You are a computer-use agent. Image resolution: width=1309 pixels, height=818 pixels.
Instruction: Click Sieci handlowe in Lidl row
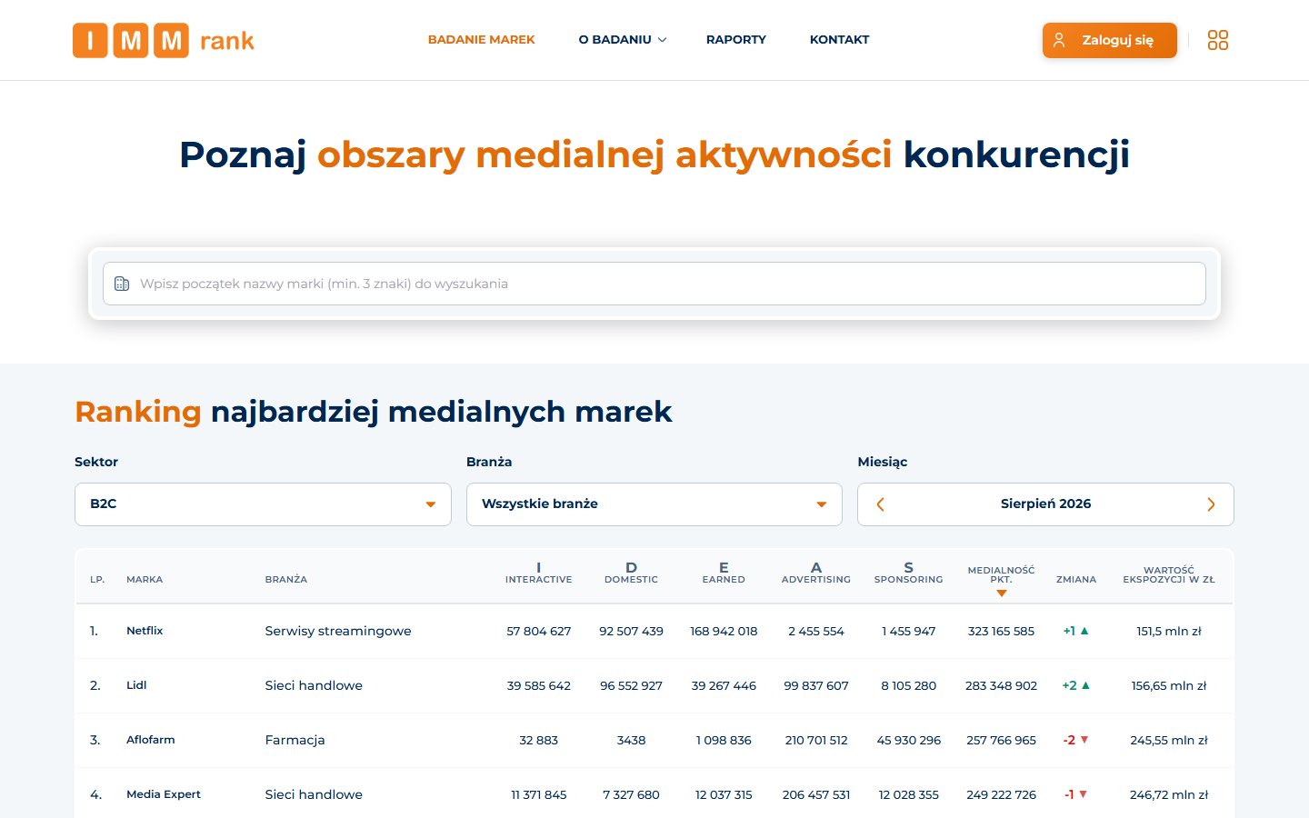click(314, 685)
